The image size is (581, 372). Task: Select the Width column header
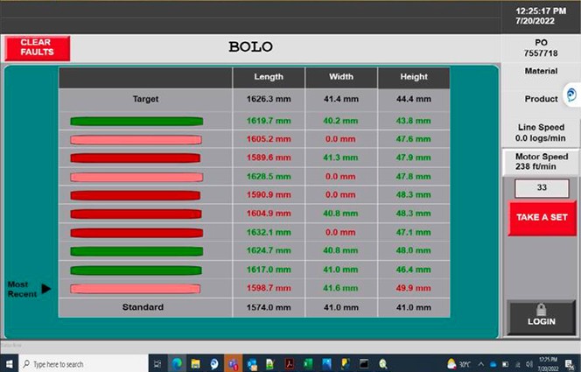coord(340,77)
